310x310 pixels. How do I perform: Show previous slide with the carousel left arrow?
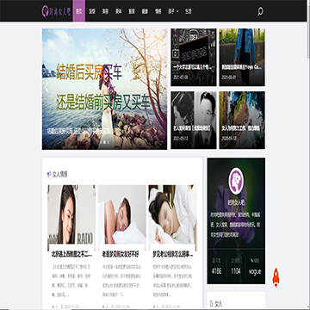point(46,87)
